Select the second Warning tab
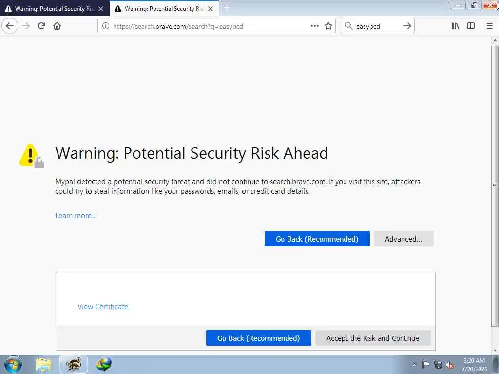499x374 pixels. click(164, 9)
